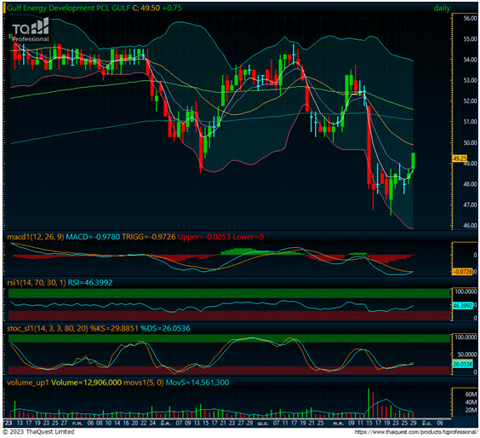The height and width of the screenshot is (438, 480).
Task: Click the 'MACD=-0.9780' value
Action: pos(93,237)
